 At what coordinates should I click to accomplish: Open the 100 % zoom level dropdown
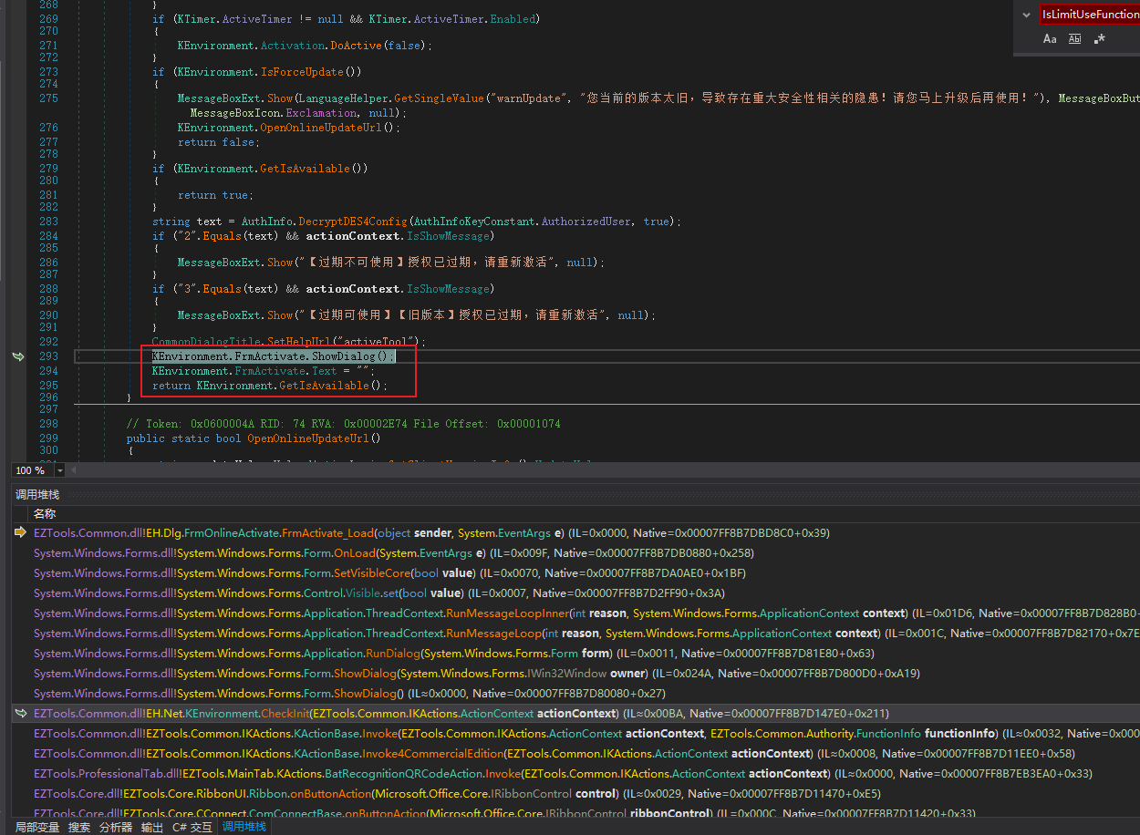click(x=60, y=470)
